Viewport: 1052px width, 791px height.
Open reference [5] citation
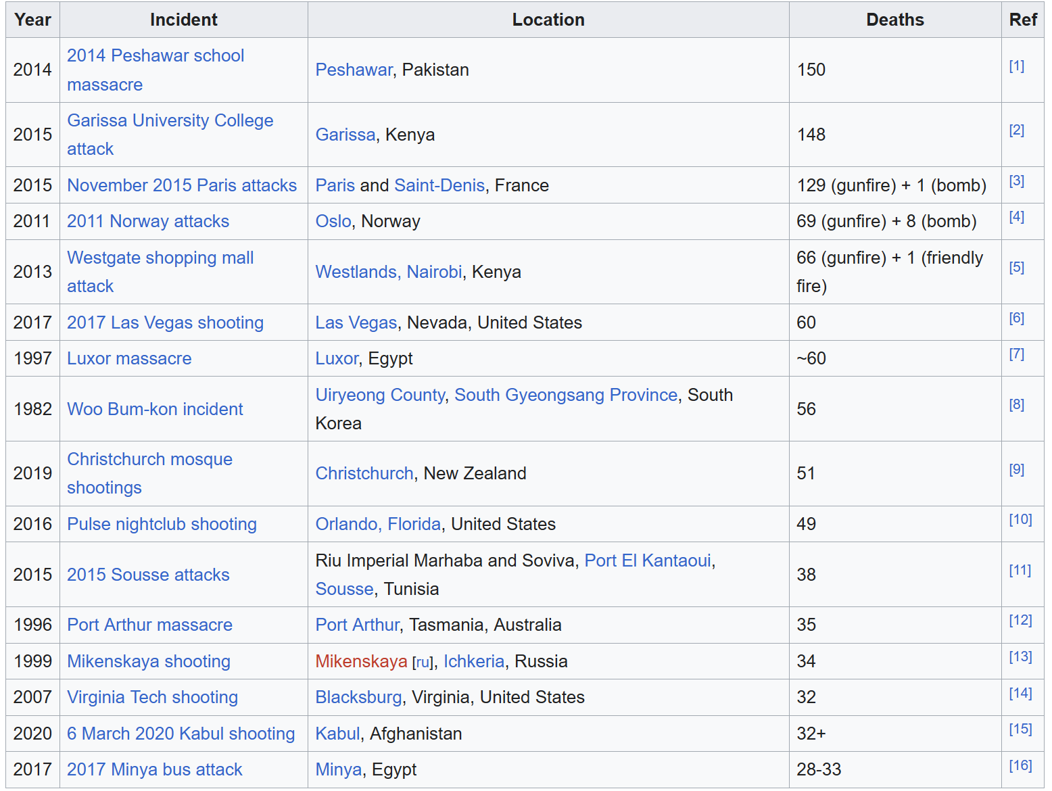coord(1016,267)
